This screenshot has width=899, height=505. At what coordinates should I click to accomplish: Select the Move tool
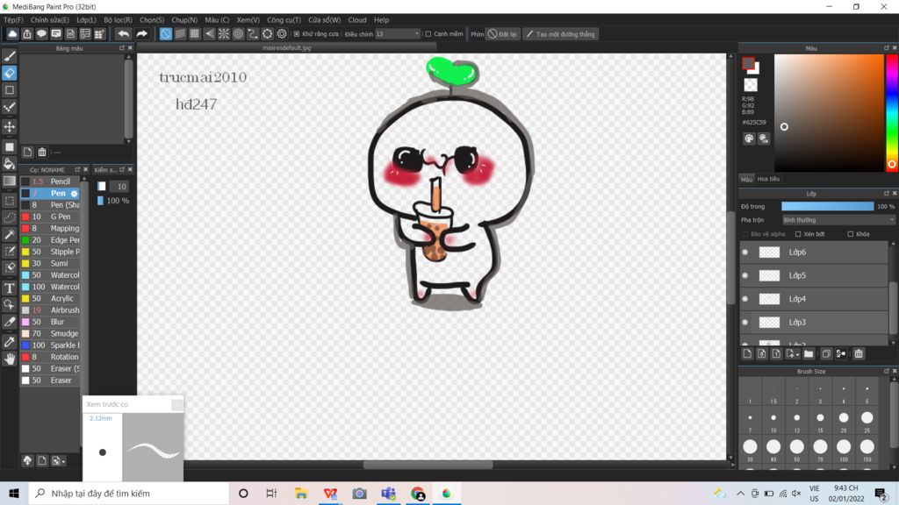[10, 126]
